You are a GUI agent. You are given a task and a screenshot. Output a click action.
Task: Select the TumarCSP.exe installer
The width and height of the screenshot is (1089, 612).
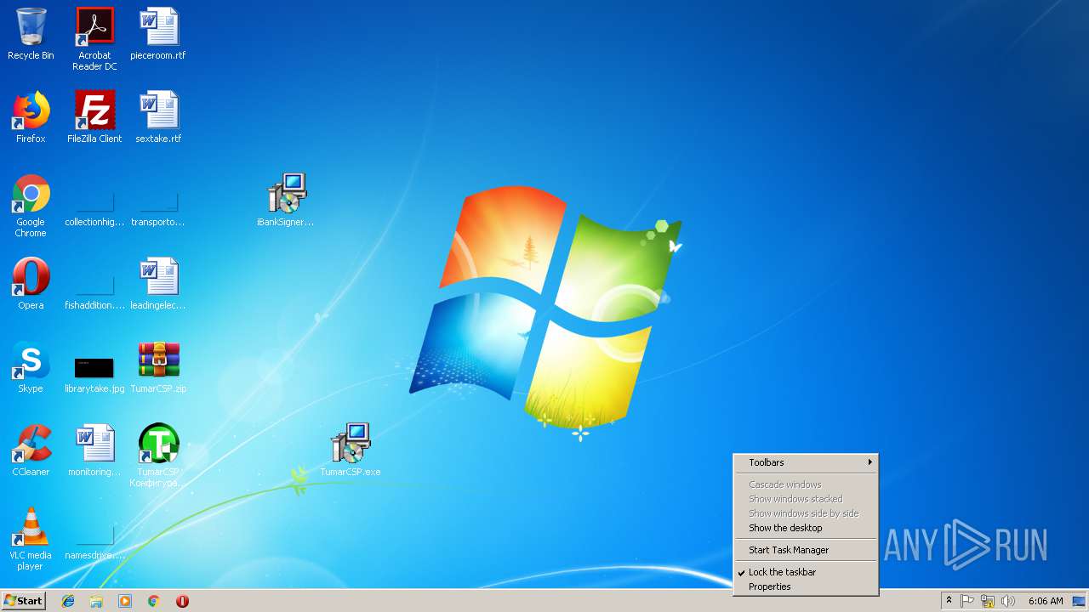tap(351, 450)
